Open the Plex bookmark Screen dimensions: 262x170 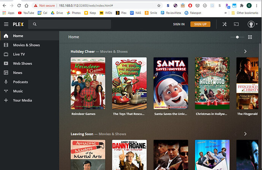click(x=121, y=13)
